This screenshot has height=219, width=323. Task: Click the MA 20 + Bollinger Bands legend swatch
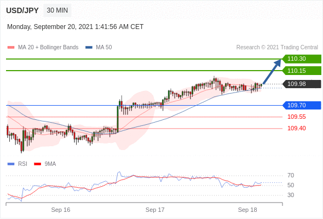tap(11, 48)
